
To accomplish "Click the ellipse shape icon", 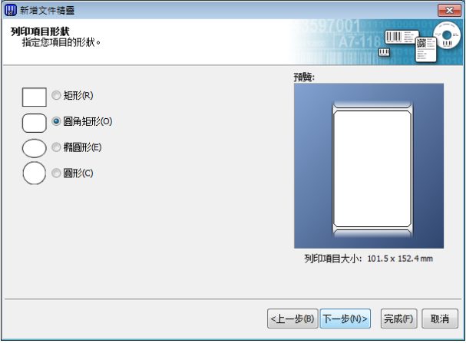I will click(x=35, y=148).
